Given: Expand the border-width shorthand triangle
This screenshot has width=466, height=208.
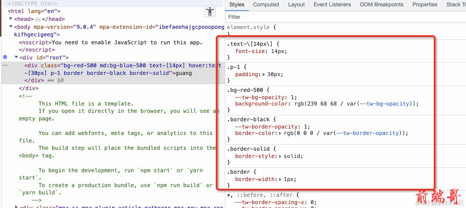Looking at the screenshot, I should point(280,179).
